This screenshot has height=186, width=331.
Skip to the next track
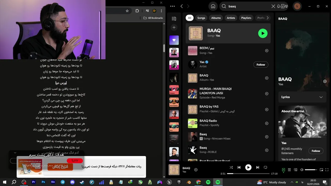[x=258, y=167]
